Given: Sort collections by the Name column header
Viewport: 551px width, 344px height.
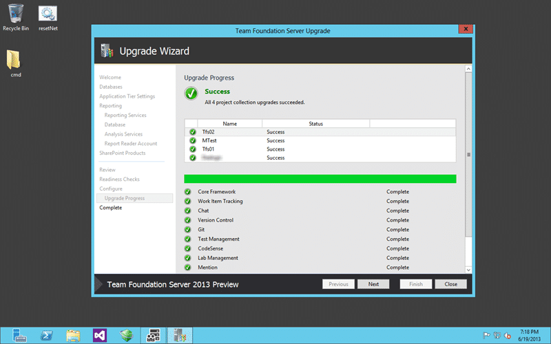Looking at the screenshot, I should pos(230,124).
